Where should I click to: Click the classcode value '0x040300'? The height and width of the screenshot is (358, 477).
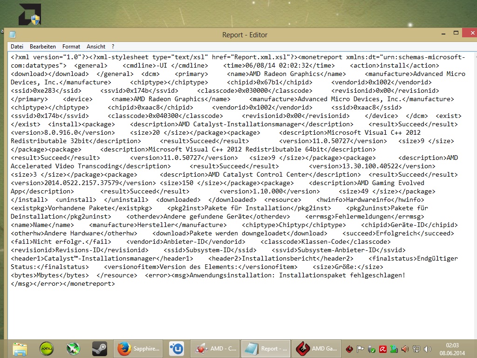coord(164,116)
